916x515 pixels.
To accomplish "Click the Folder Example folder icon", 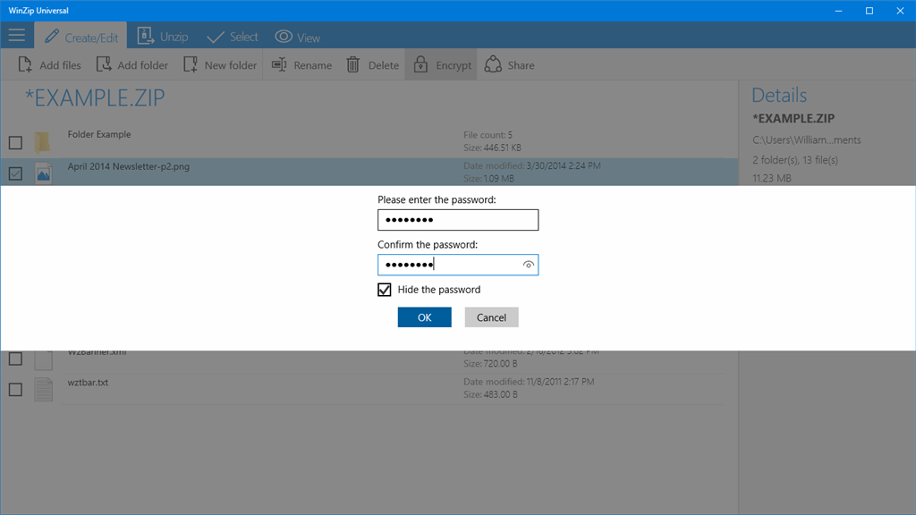I will click(42, 142).
